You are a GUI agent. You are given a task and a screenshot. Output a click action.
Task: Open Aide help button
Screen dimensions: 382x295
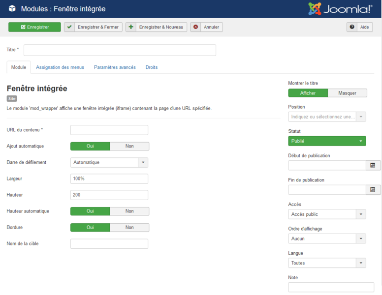click(x=359, y=27)
